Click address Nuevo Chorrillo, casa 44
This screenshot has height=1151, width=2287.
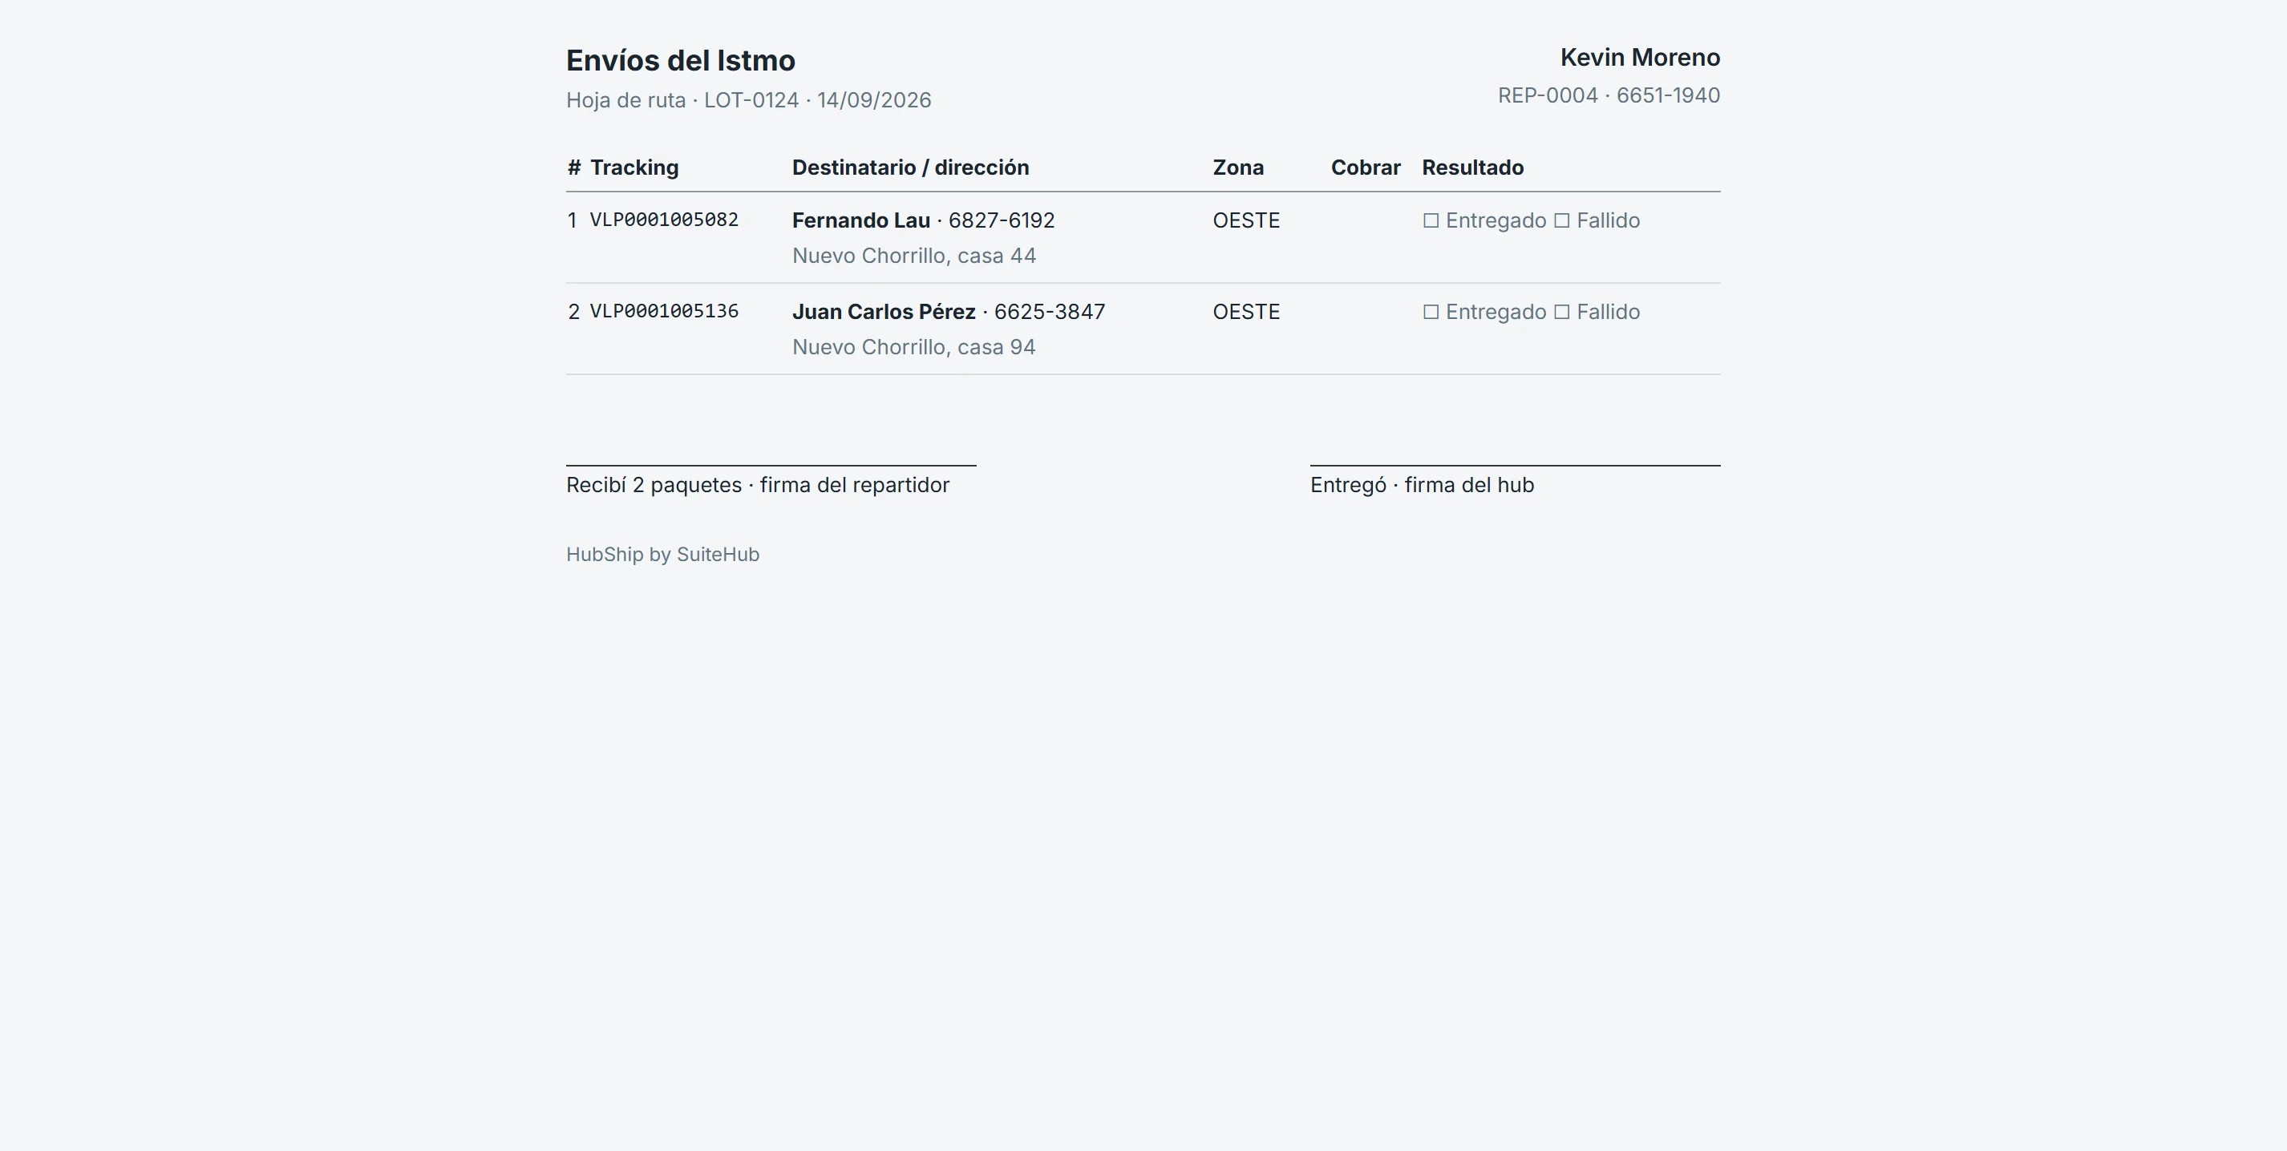coord(913,256)
